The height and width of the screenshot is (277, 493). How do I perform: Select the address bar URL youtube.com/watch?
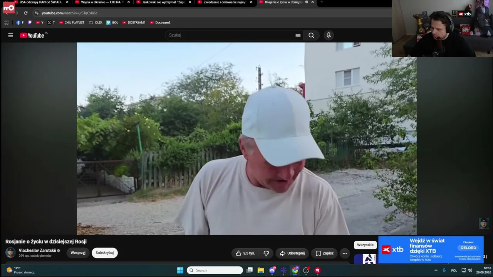tap(70, 13)
